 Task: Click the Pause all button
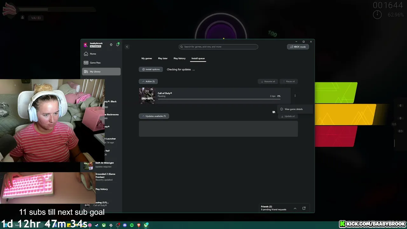tap(289, 81)
